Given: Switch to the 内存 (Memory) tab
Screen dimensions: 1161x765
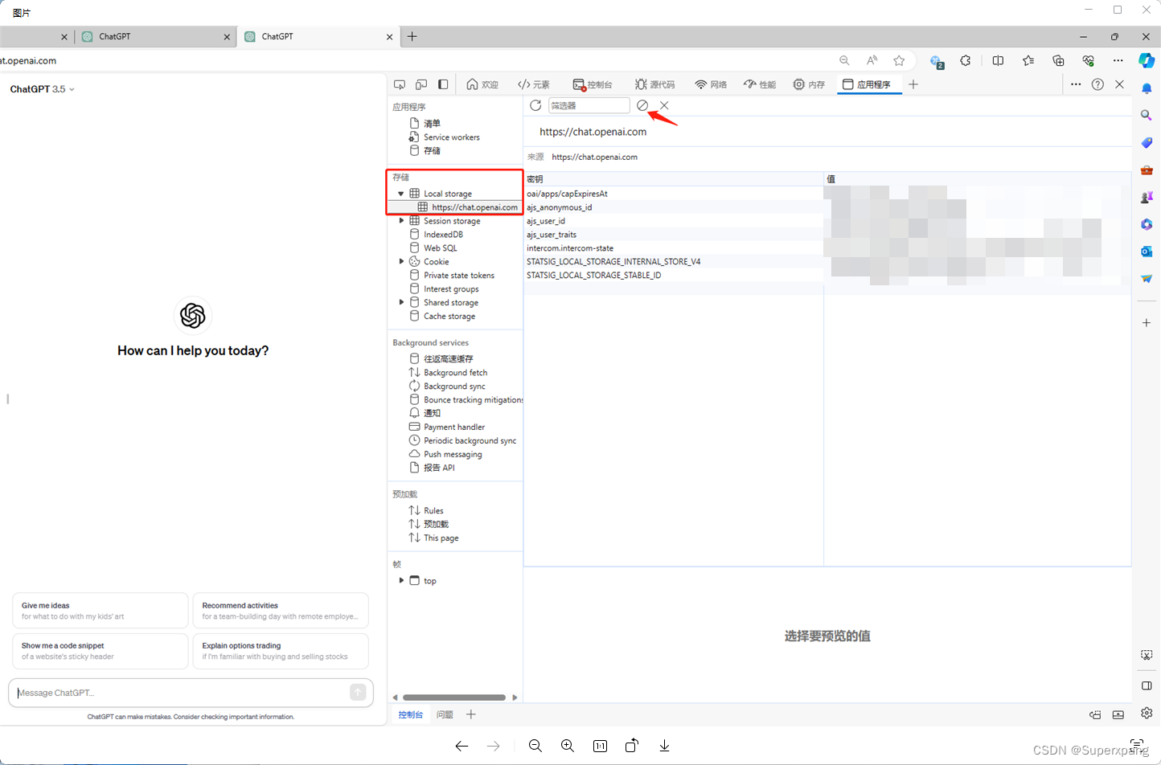Looking at the screenshot, I should click(810, 84).
